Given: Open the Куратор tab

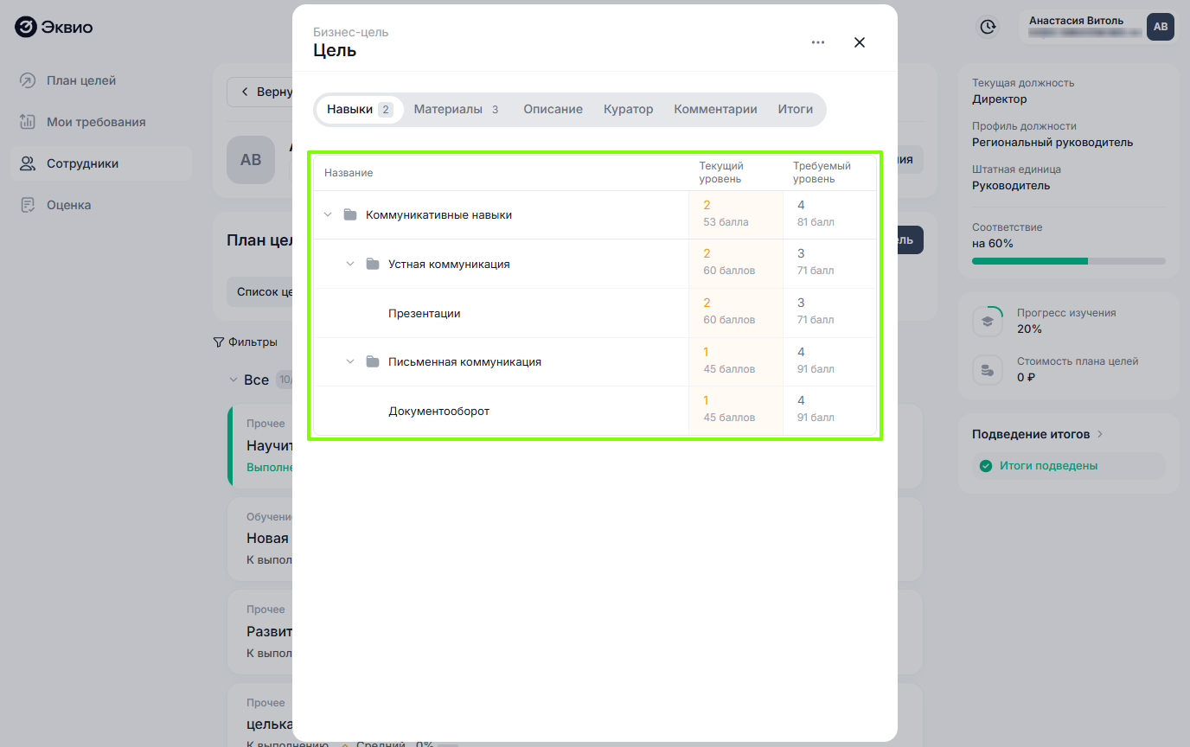Looking at the screenshot, I should click(x=629, y=110).
